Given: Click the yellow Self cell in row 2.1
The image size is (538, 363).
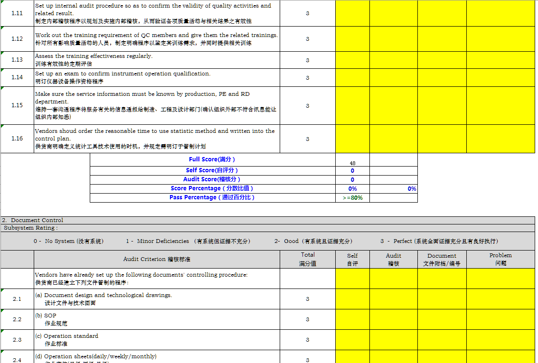Looking at the screenshot, I should click(352, 299).
